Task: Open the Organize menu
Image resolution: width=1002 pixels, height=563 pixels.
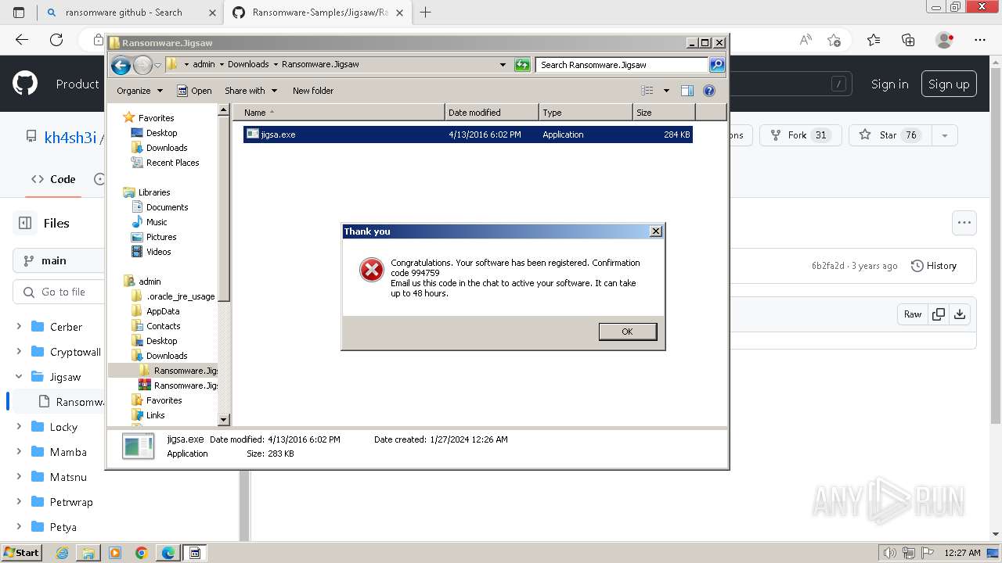Action: coord(139,91)
